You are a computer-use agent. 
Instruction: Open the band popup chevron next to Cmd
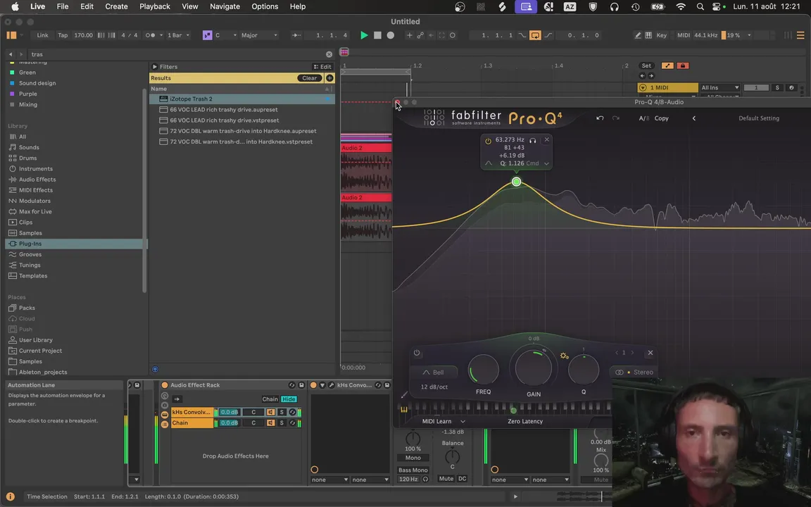(x=547, y=163)
